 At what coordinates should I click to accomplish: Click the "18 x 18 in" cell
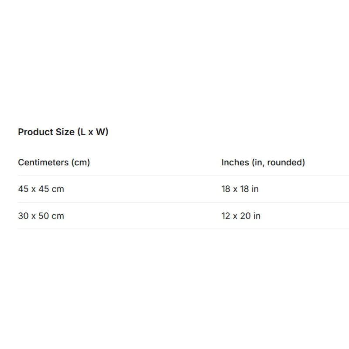[x=240, y=189]
